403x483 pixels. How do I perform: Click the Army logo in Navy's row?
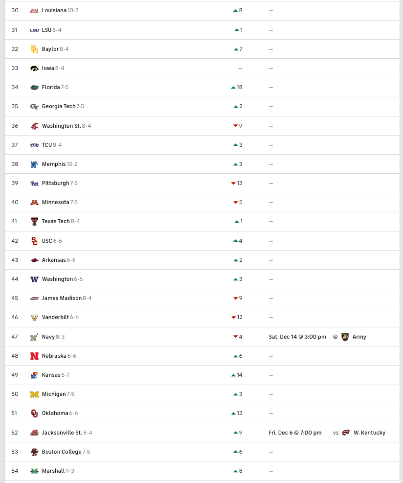[345, 337]
